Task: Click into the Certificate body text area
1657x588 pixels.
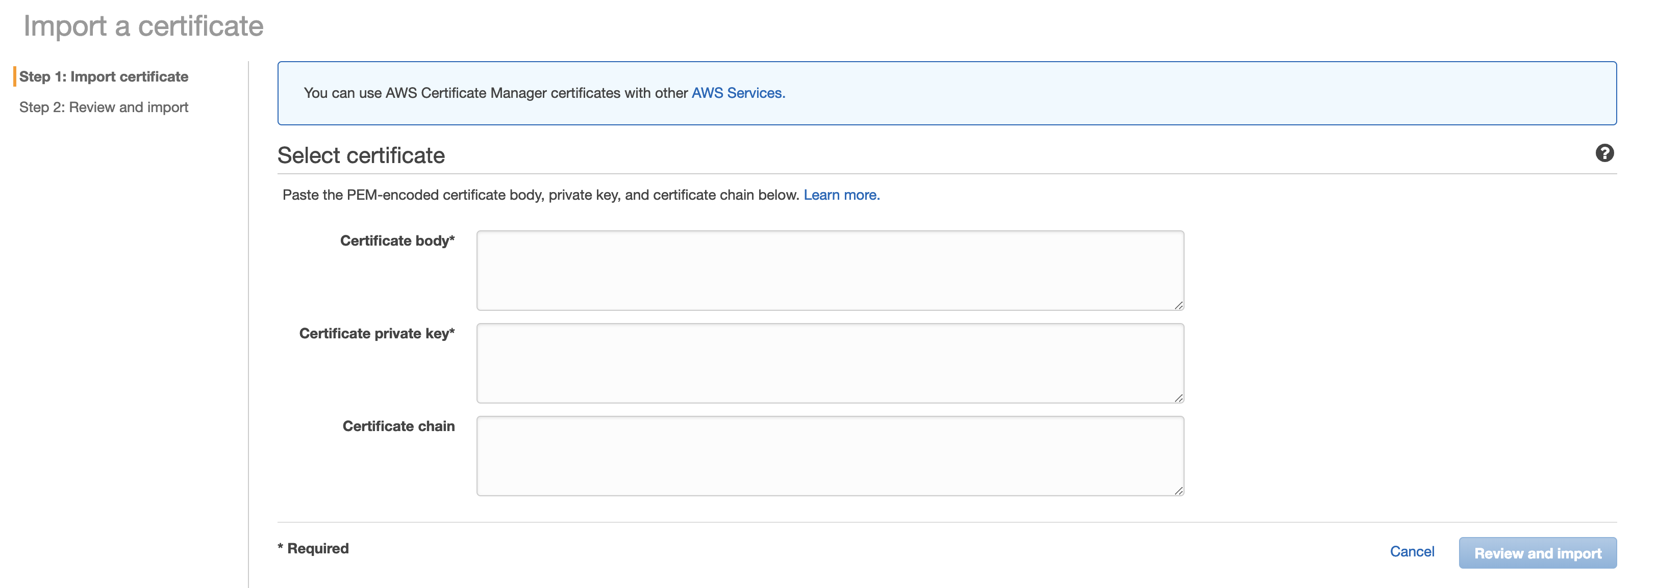Action: pos(829,271)
